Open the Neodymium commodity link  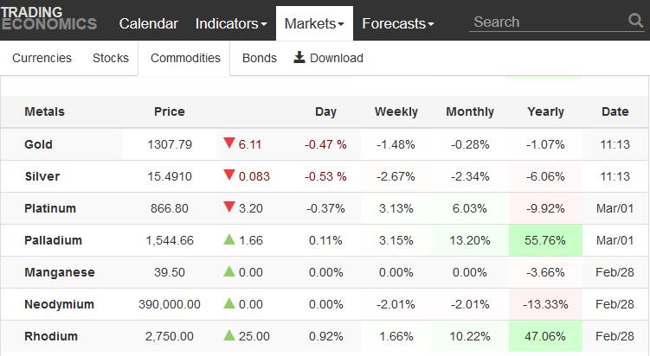click(59, 304)
